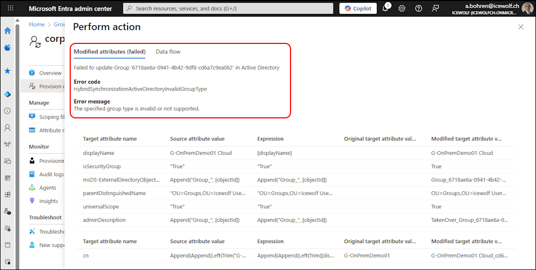Open Favorites star icon in sidebar
Viewport: 536px width, 270px height.
pos(8,71)
